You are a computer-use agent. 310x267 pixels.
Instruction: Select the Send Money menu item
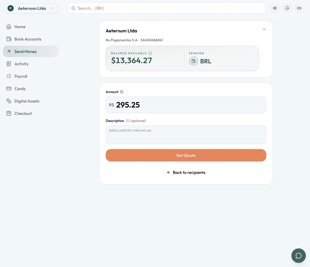31,51
